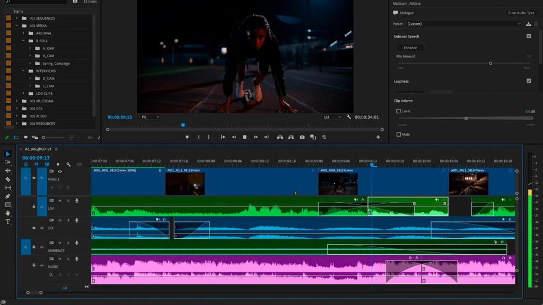Solo the SFX track

68,221
